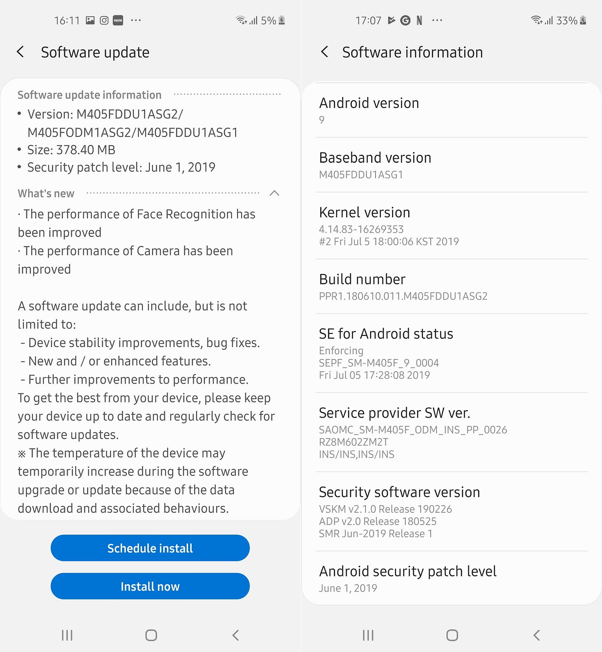Collapse the What's new section

tap(274, 193)
